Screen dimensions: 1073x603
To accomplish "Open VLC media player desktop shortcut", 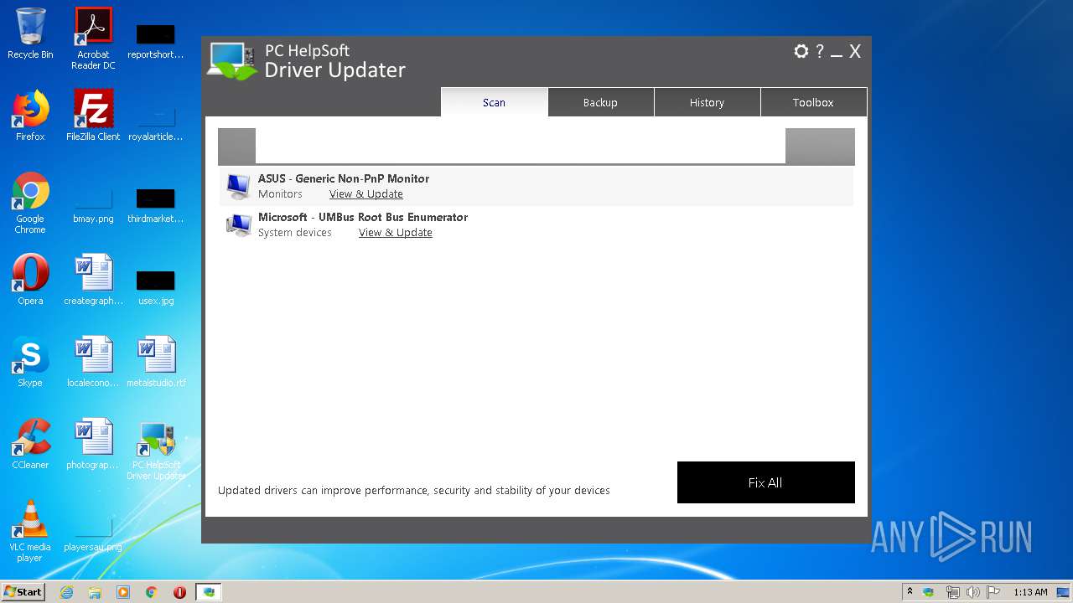I will coord(30,531).
